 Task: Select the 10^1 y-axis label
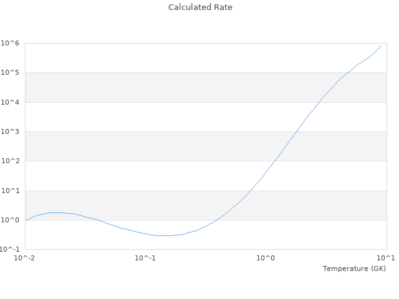pyautogui.click(x=11, y=191)
